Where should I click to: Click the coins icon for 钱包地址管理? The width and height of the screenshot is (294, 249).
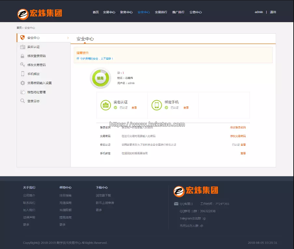(x=23, y=92)
